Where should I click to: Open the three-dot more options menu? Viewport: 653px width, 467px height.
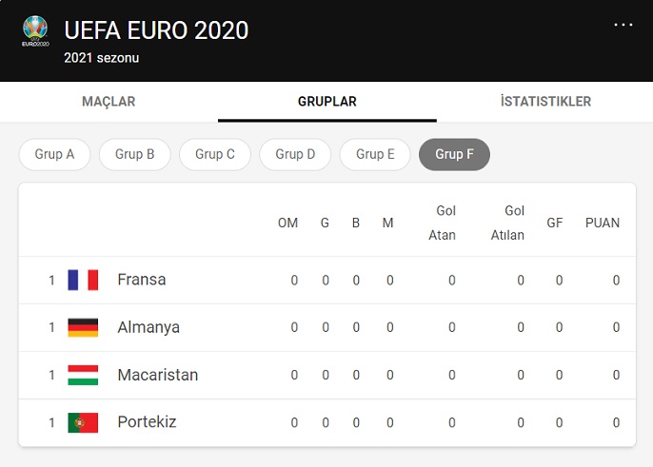click(623, 25)
